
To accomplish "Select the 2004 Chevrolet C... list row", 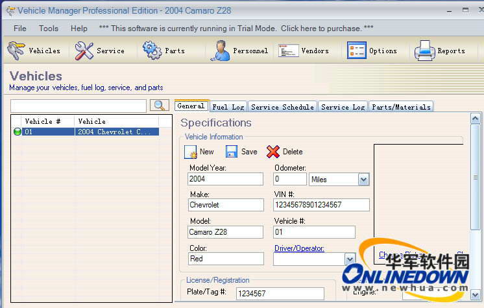I will click(91, 132).
